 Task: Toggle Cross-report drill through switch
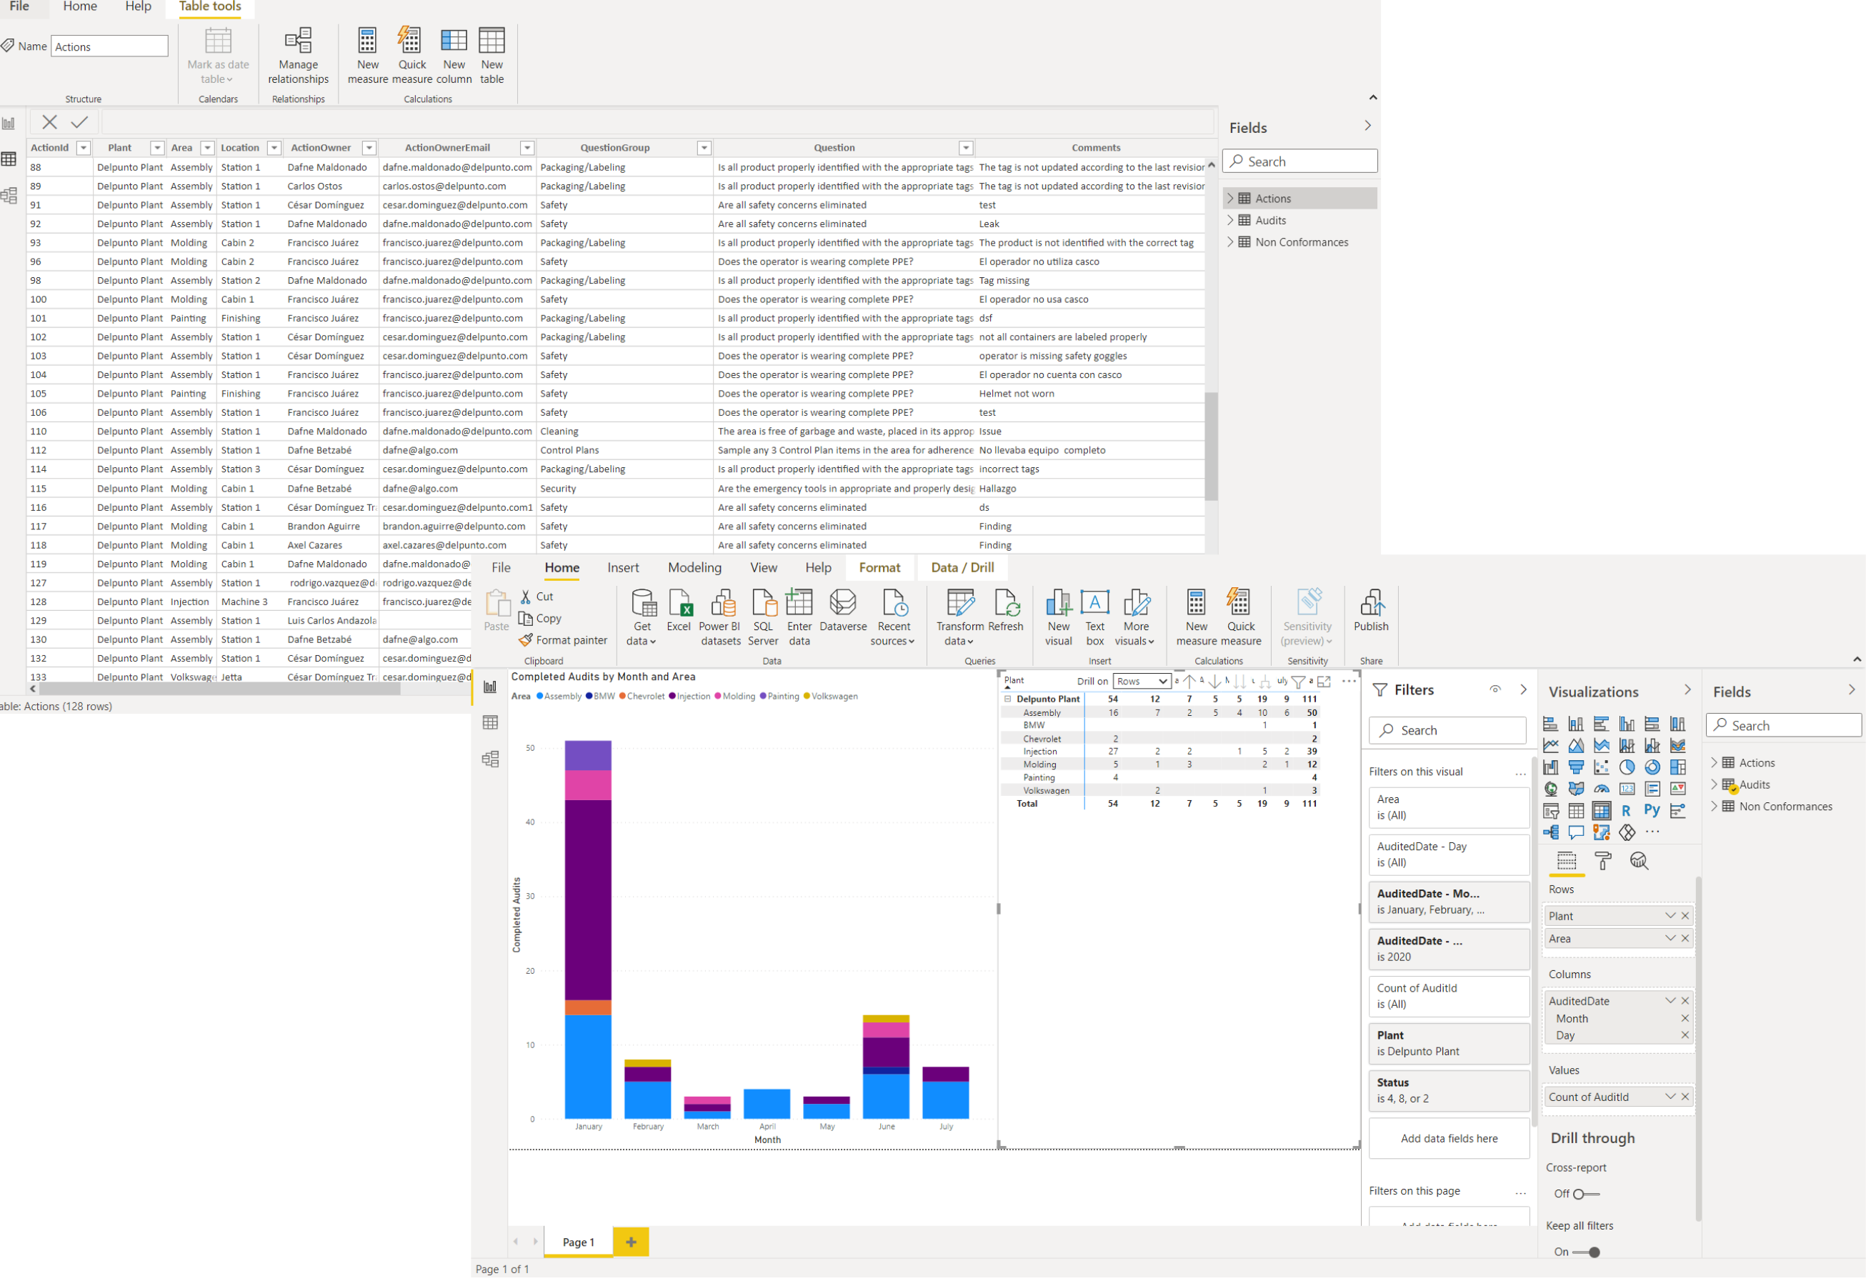click(1587, 1195)
